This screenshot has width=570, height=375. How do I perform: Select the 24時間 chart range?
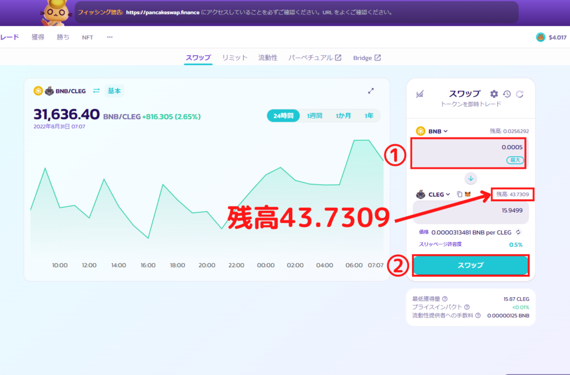283,116
